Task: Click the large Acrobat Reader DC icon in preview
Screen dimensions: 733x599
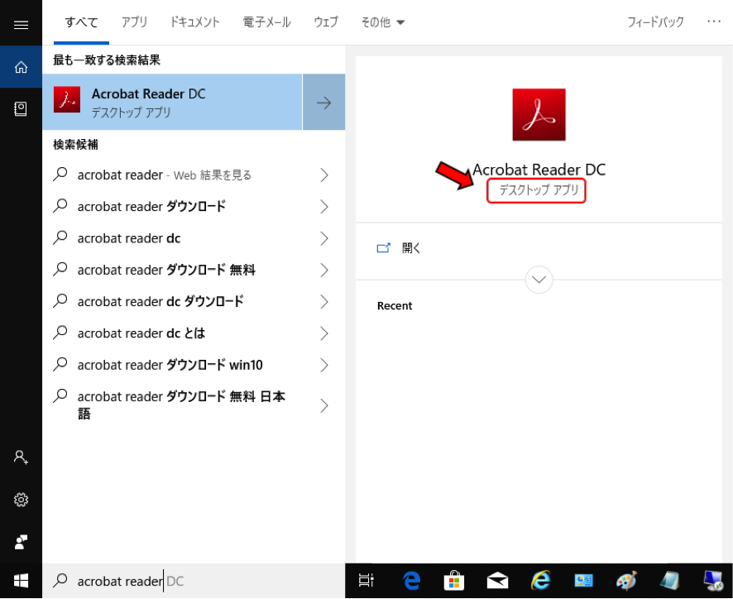Action: pos(539,114)
